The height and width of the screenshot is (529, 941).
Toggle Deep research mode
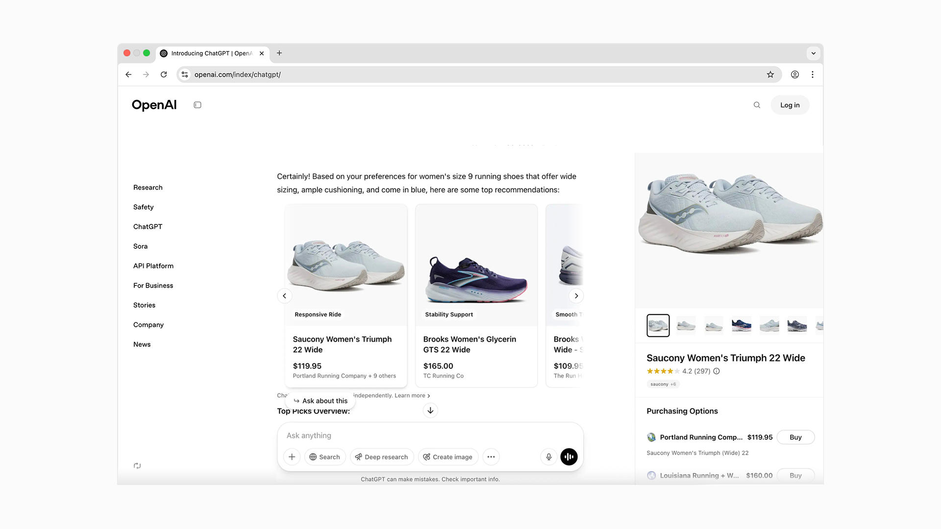click(382, 457)
